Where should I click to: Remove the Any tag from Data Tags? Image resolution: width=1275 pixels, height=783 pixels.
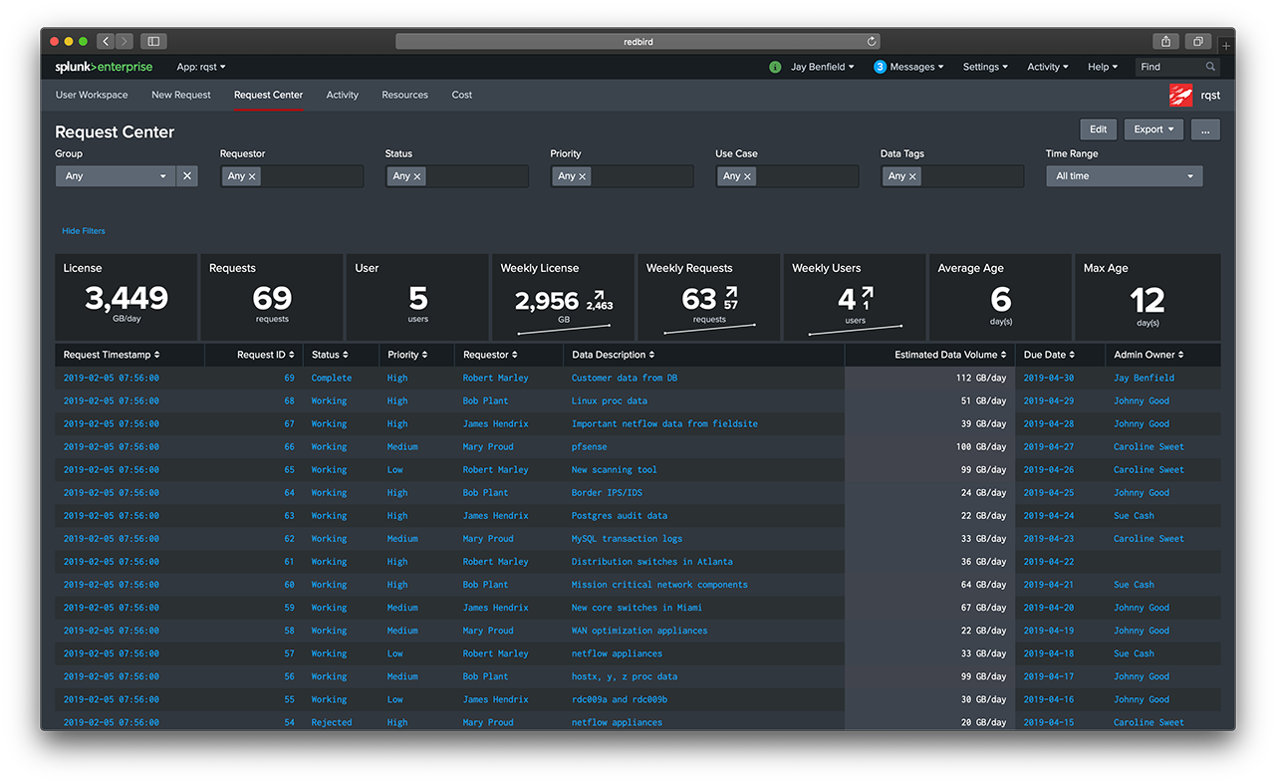click(912, 176)
